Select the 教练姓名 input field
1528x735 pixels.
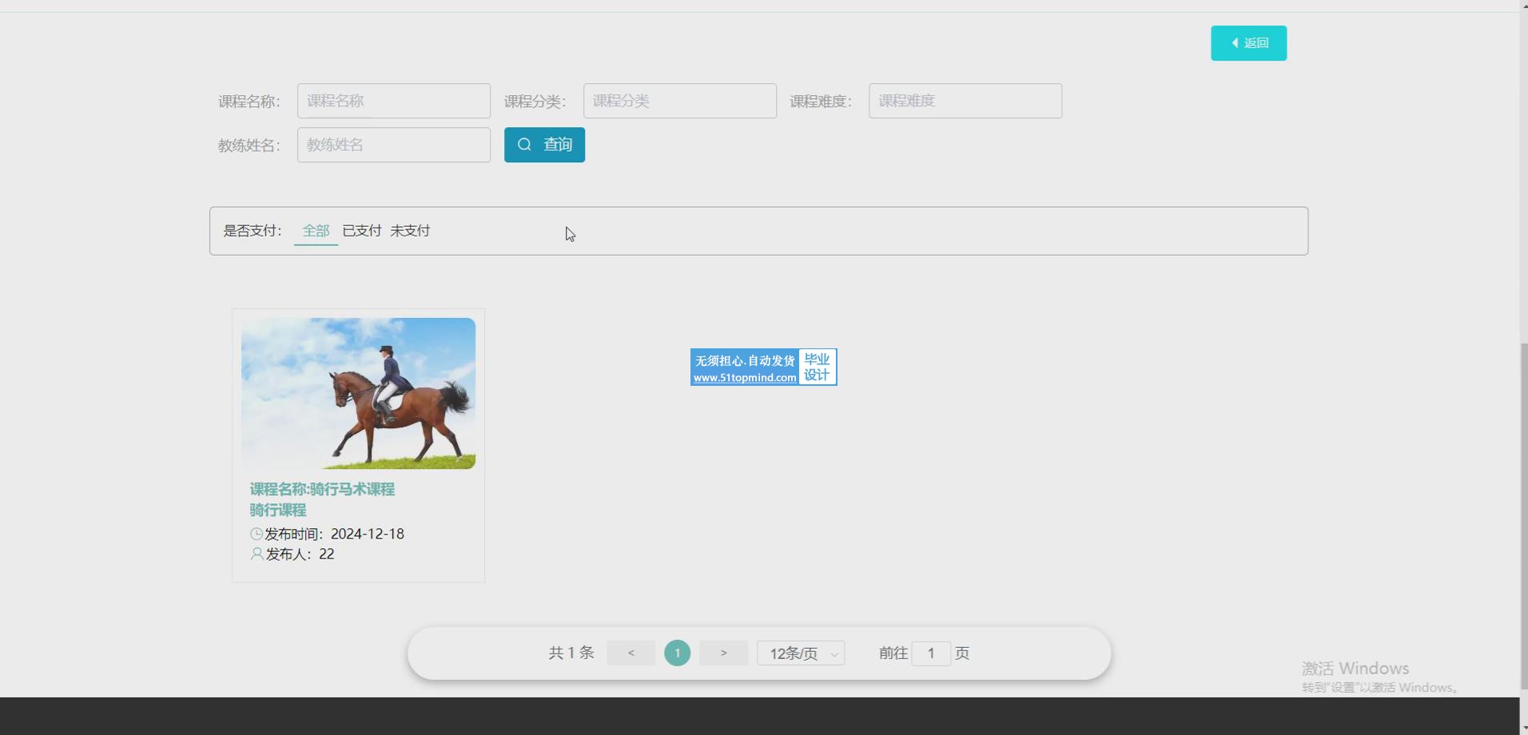click(x=393, y=145)
